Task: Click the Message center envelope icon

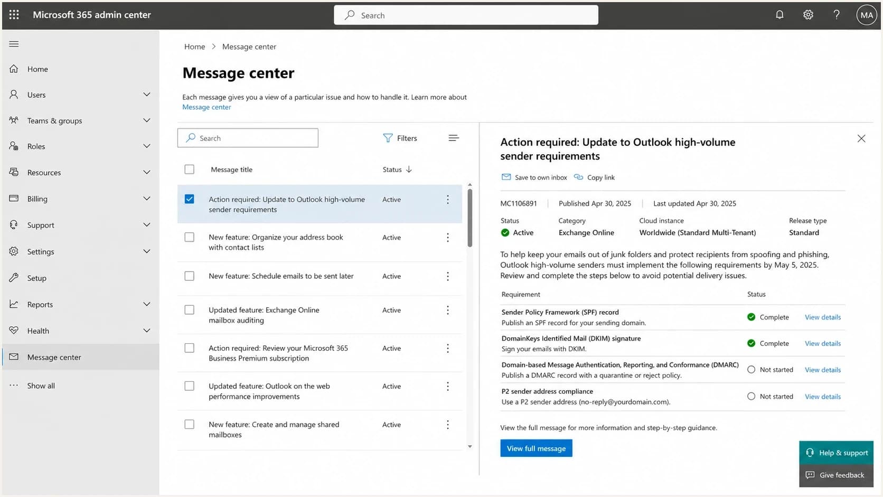Action: [x=14, y=357]
